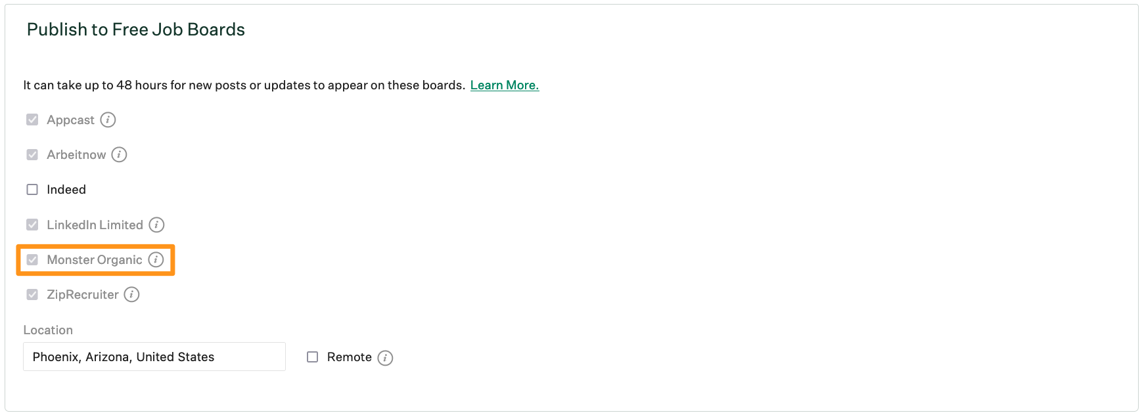Viewport: 1142px width, 415px height.
Task: View ZipRecruiter details via info icon
Action: coord(131,294)
